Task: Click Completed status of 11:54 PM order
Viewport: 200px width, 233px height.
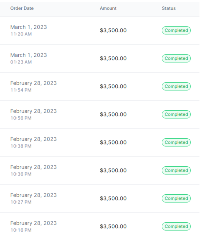Action: tap(176, 86)
